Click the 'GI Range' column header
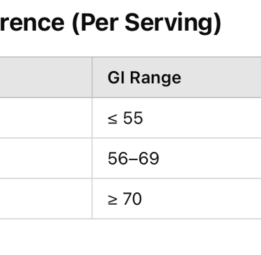 coord(177,77)
